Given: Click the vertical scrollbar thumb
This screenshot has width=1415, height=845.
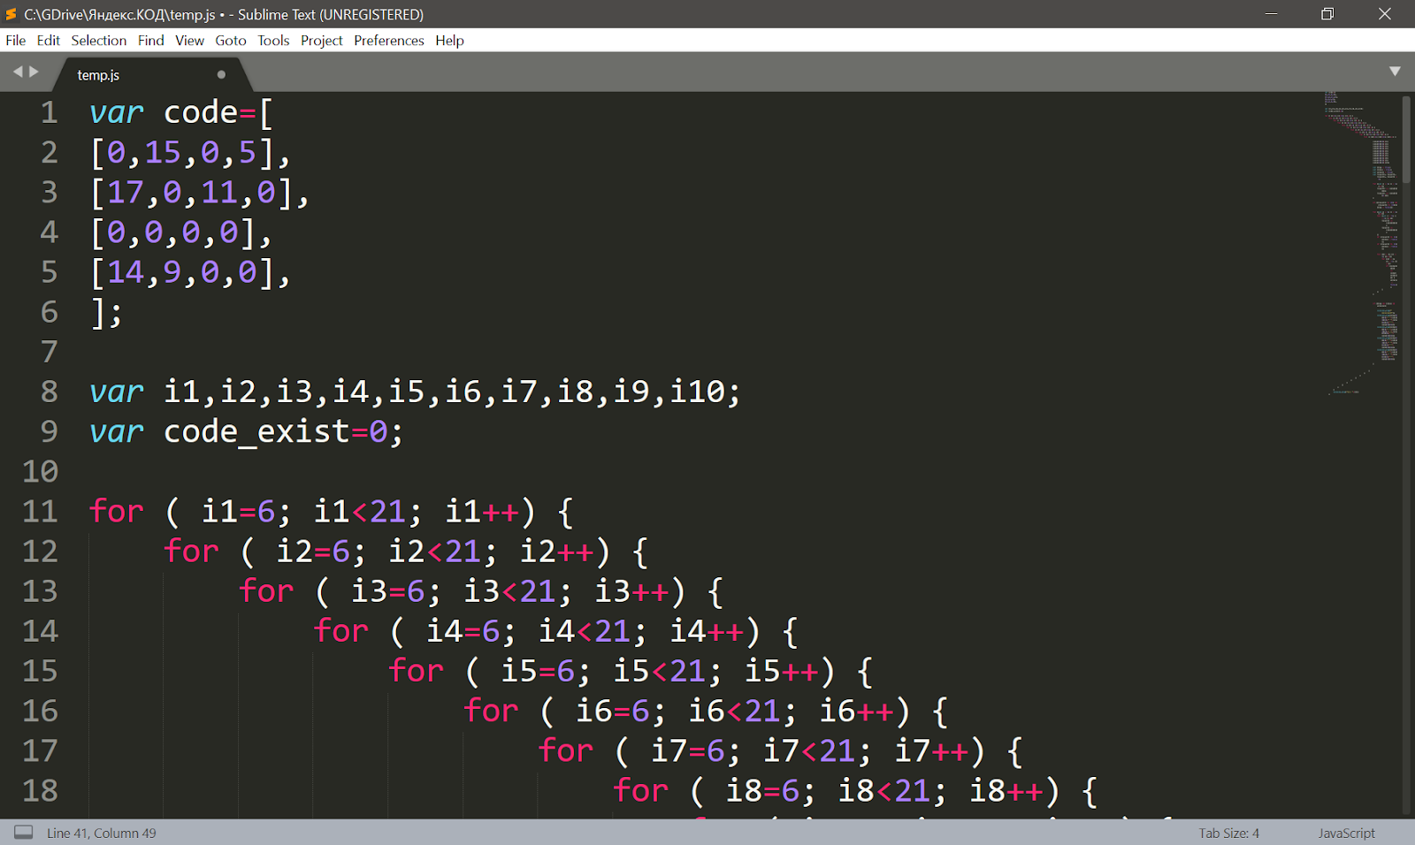Looking at the screenshot, I should click(x=1406, y=140).
